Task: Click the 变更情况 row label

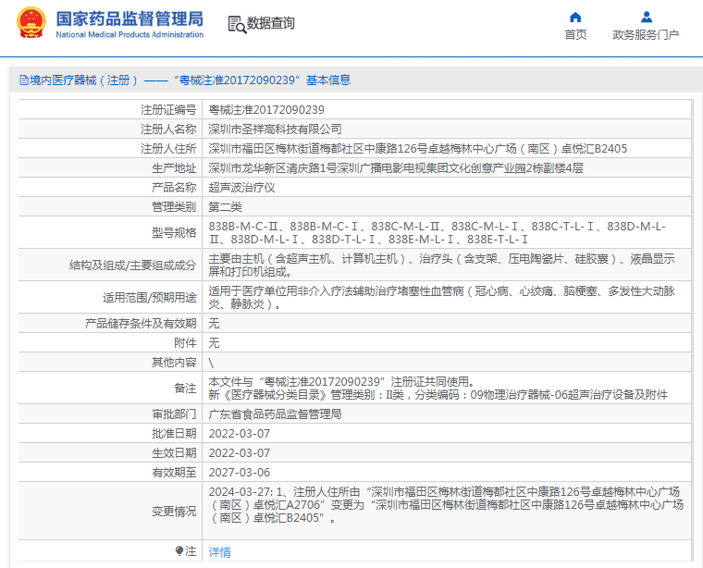Action: tap(174, 511)
